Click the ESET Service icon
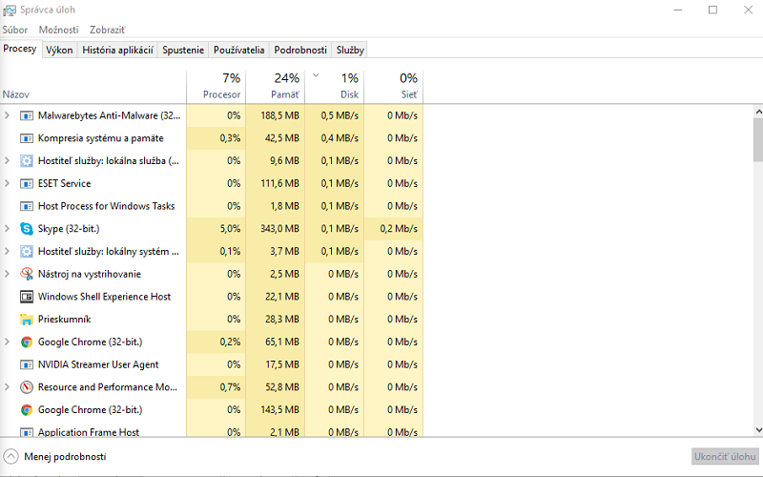The height and width of the screenshot is (477, 763). click(27, 183)
